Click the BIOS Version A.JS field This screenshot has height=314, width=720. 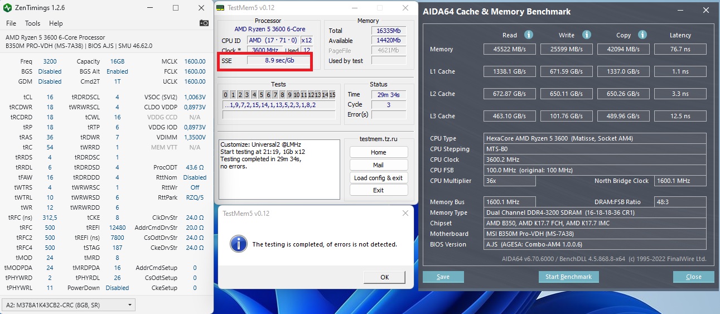tap(595, 244)
